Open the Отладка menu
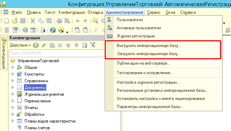Viewport: 231px width, 131px height. pos(95,12)
